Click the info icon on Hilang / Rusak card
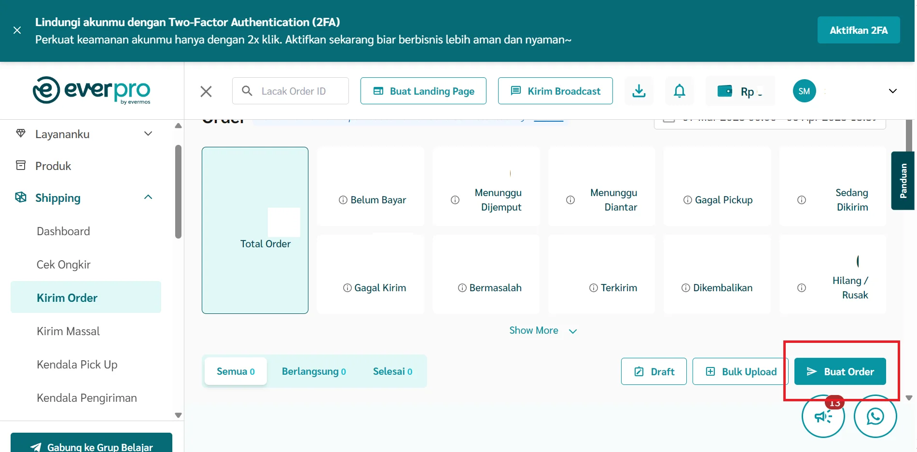The image size is (917, 452). click(802, 287)
